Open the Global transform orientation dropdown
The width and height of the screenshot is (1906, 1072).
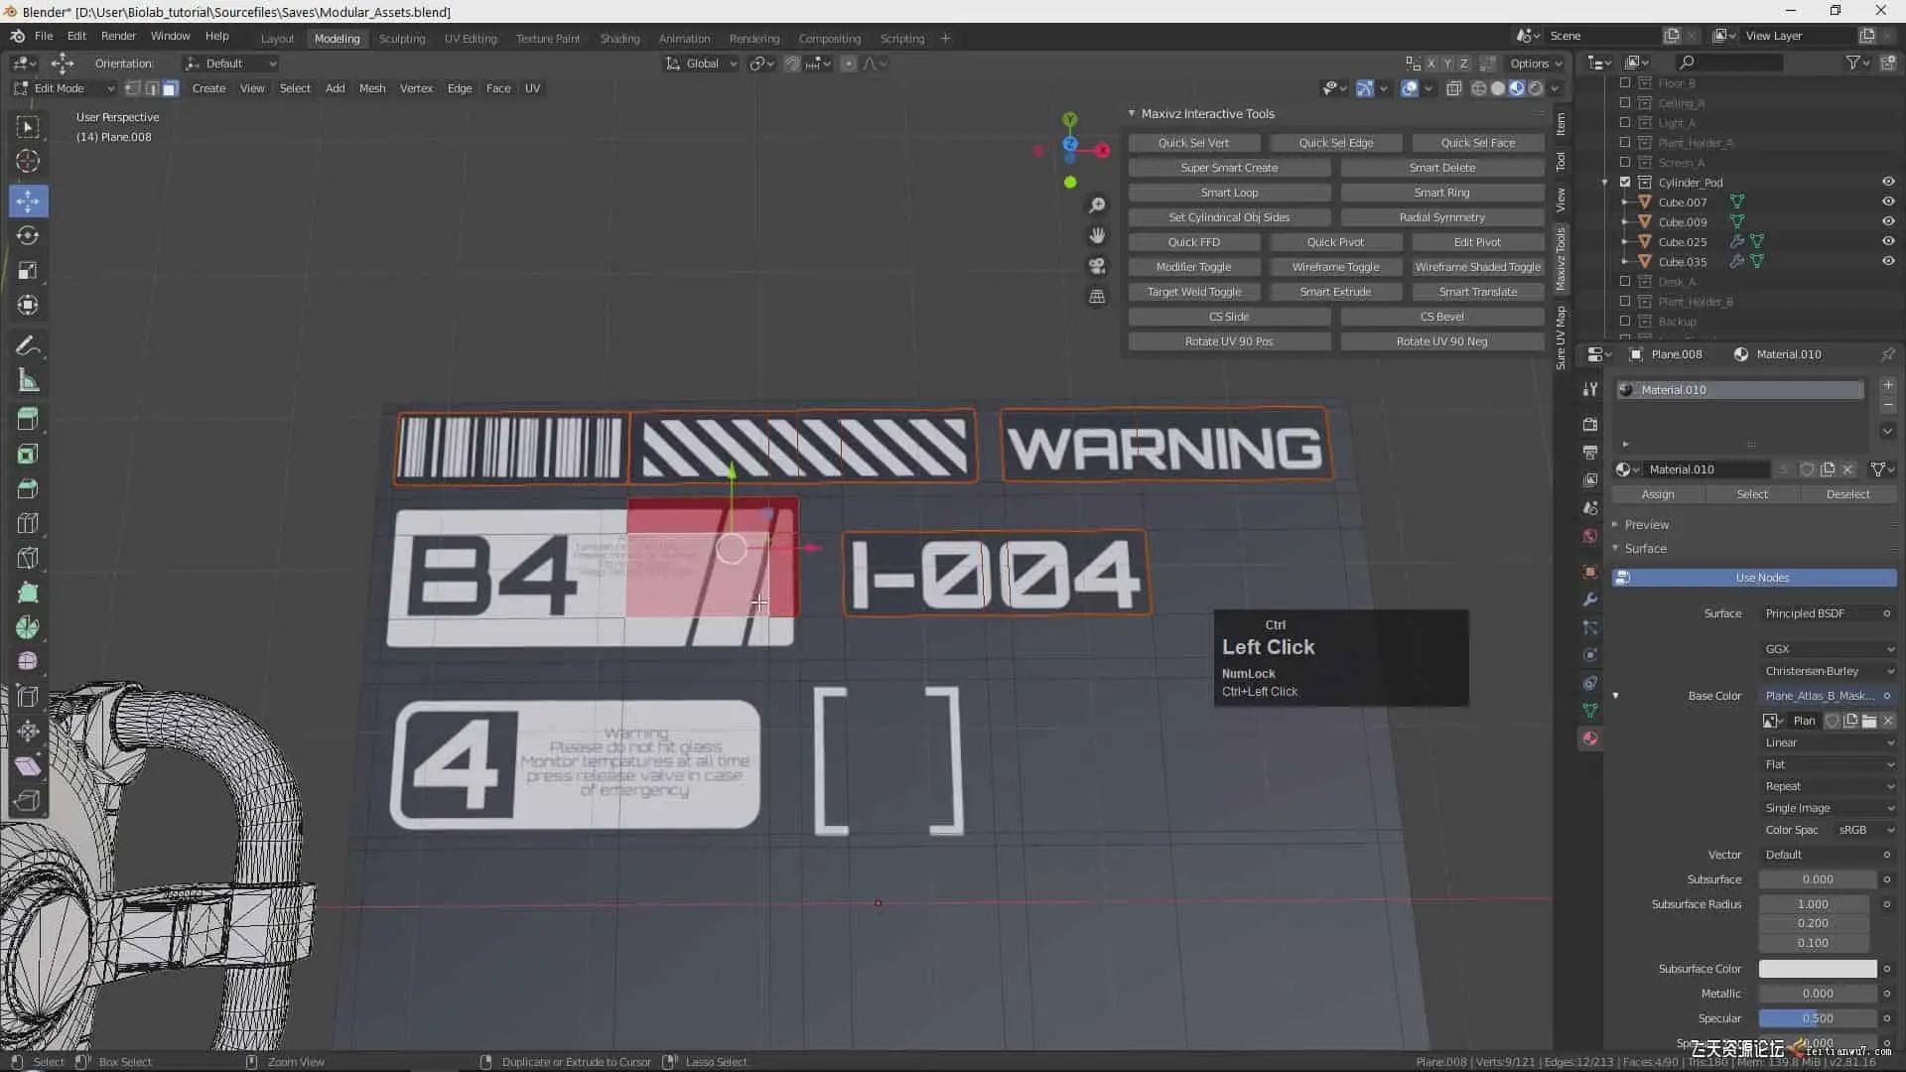pos(702,64)
